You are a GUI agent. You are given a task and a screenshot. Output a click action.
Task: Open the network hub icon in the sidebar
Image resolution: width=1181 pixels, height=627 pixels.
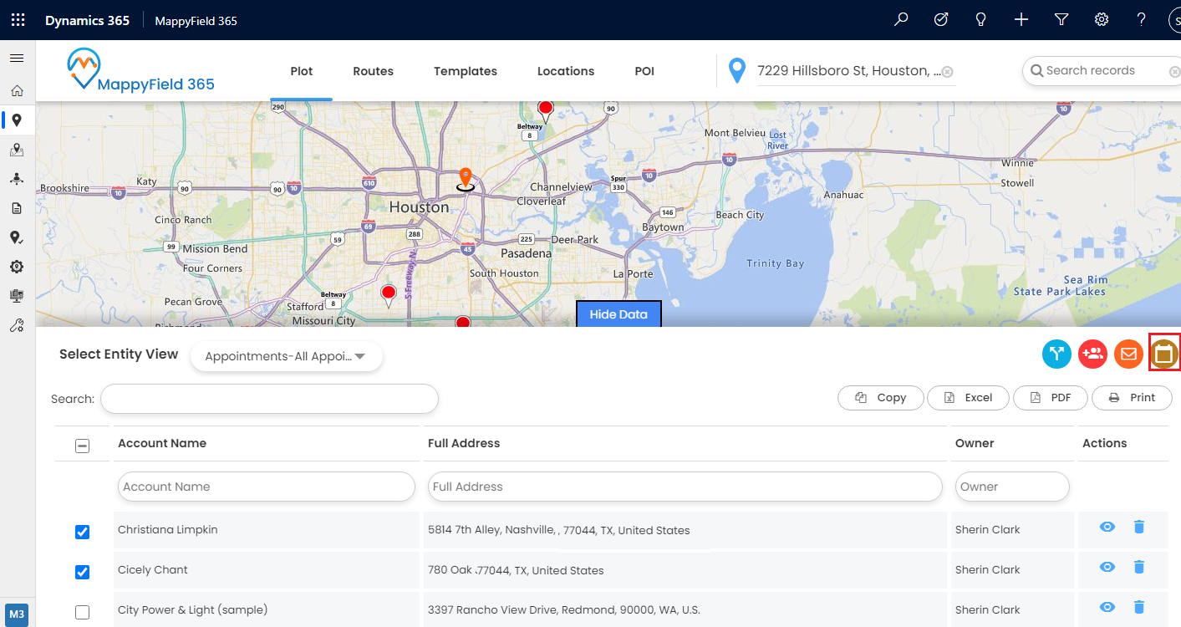(17, 179)
